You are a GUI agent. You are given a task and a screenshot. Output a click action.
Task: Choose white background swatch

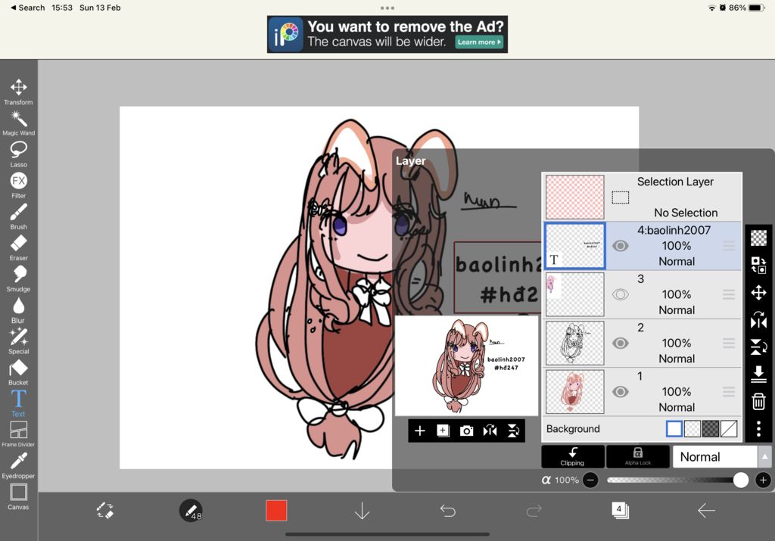[674, 429]
